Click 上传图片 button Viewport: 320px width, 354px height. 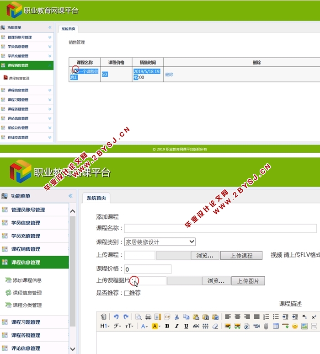248,281
